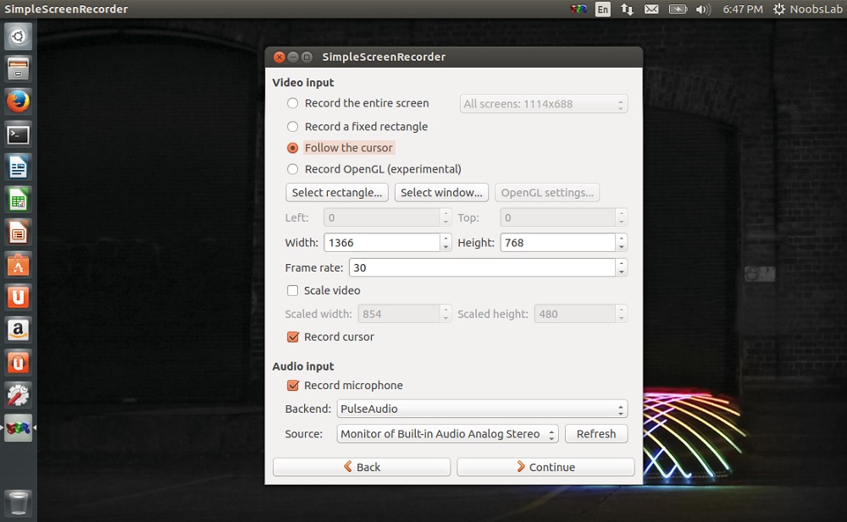Click the OpenGL settings... button
Screen dimensions: 847x522
coord(547,193)
